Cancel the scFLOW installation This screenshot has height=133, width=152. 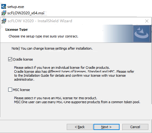point(135,127)
